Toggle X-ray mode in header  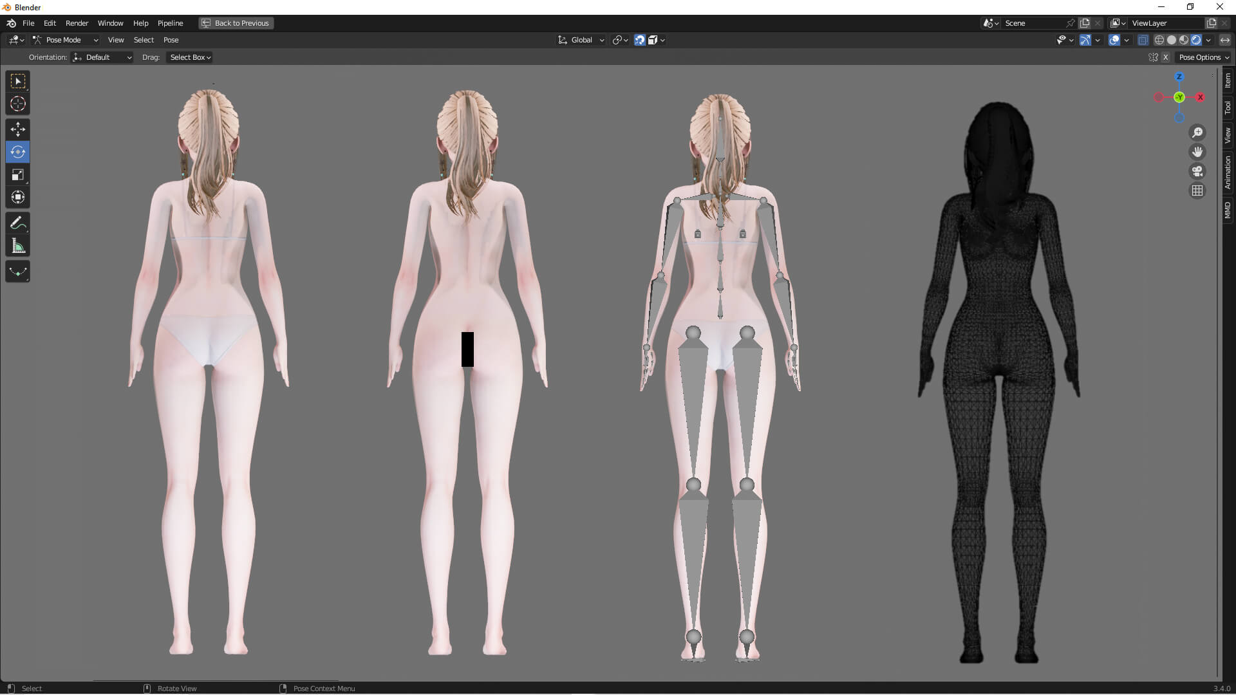pyautogui.click(x=1143, y=40)
